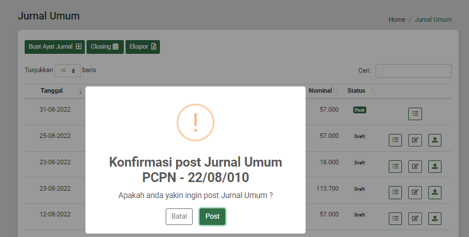Open the rows-per-page dropdown showing 10
469x237 pixels.
point(68,71)
